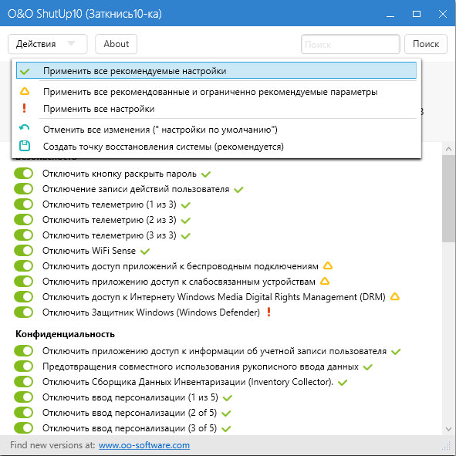
Task: Click green checkmark icon for recommended settings
Action: [25, 71]
